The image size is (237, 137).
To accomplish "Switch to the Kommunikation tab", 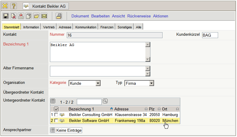I will [86, 27].
